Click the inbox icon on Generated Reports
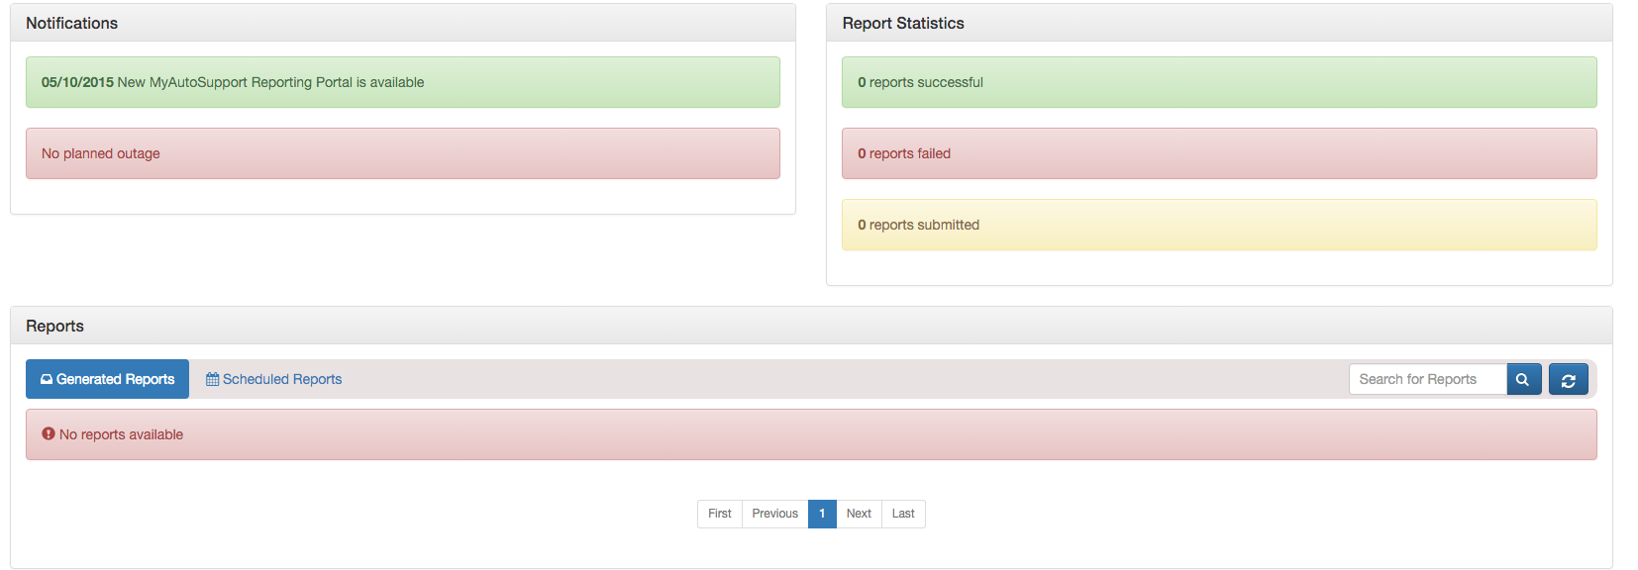Screen dimensions: 1638x570 (47, 379)
